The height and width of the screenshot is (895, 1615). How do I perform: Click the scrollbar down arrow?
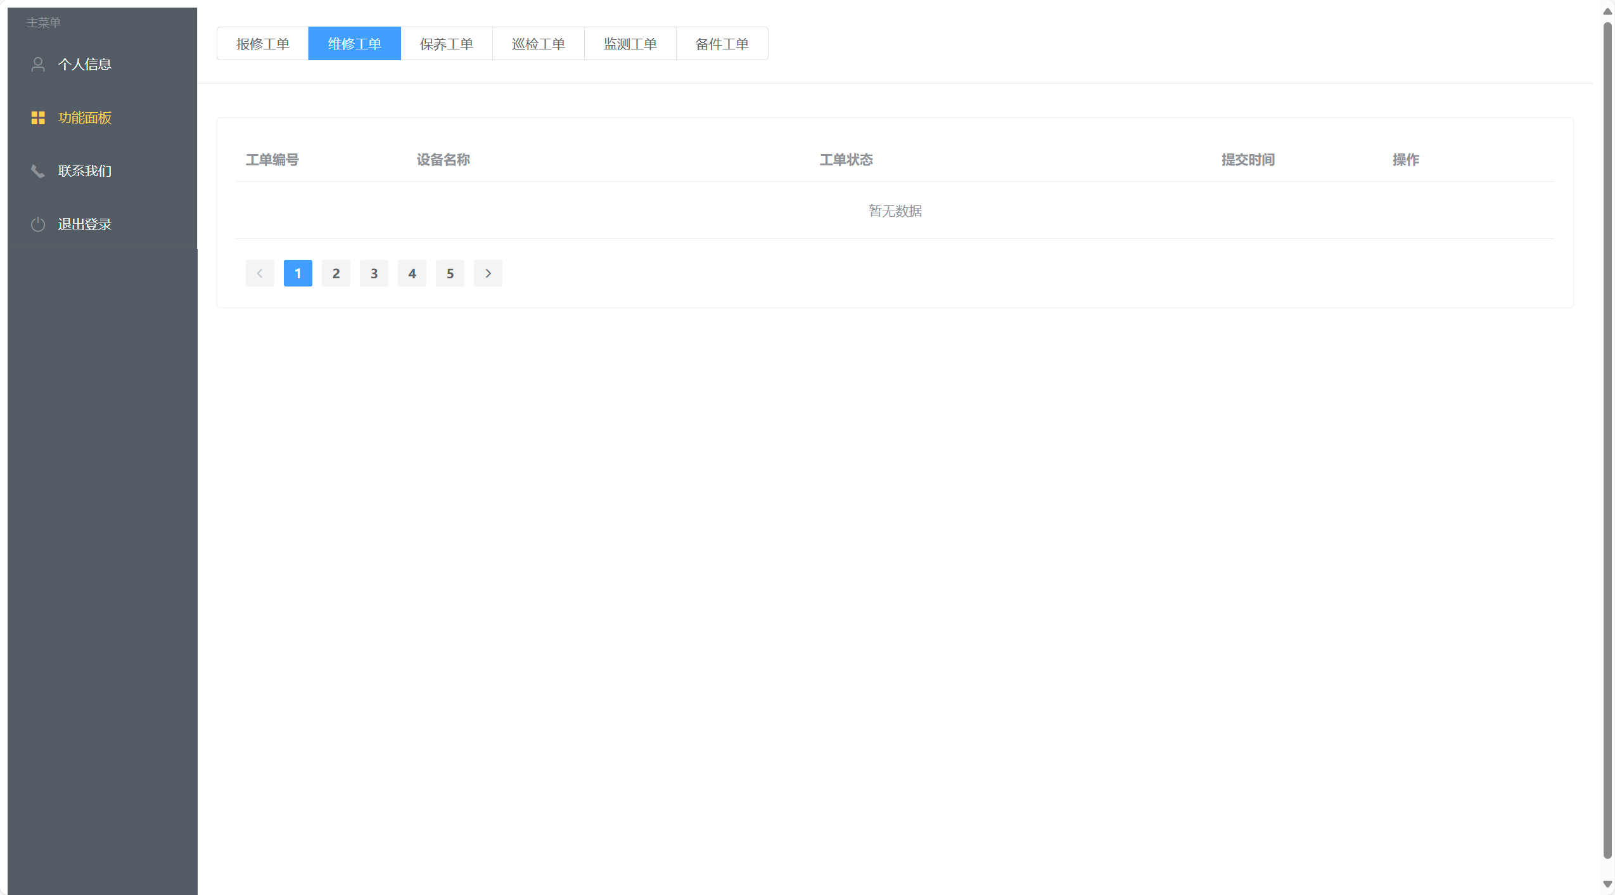(1607, 884)
